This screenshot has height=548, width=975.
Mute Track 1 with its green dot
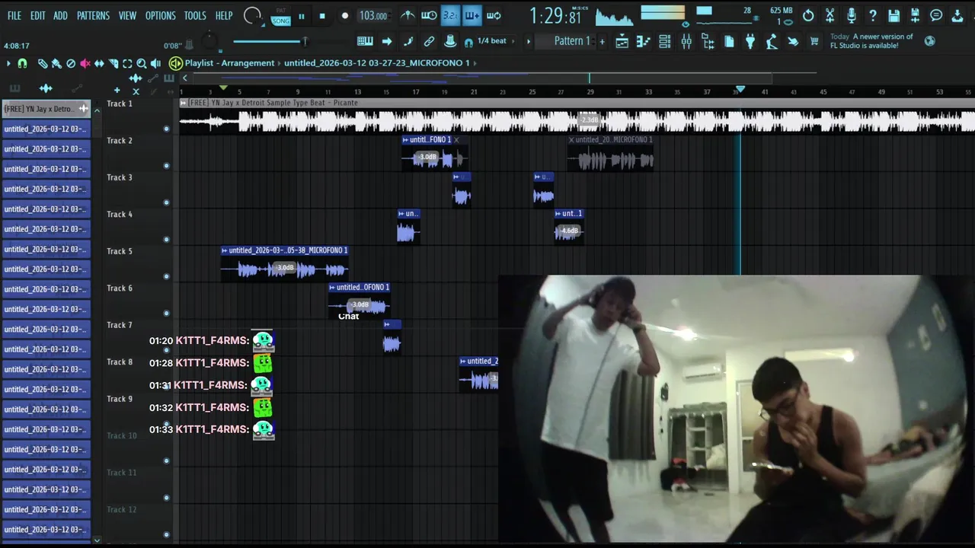click(166, 129)
